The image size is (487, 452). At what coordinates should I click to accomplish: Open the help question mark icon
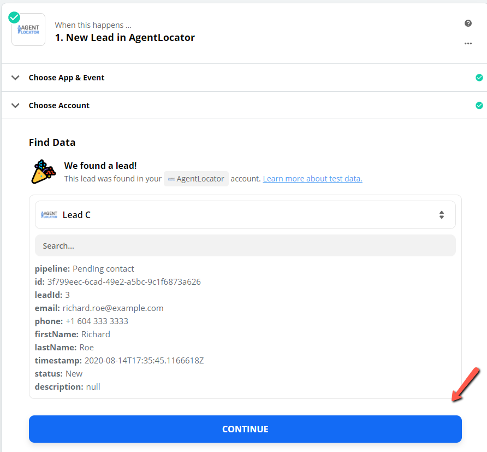[468, 24]
